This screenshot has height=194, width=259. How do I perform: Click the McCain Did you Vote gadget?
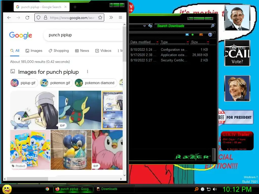(237, 53)
